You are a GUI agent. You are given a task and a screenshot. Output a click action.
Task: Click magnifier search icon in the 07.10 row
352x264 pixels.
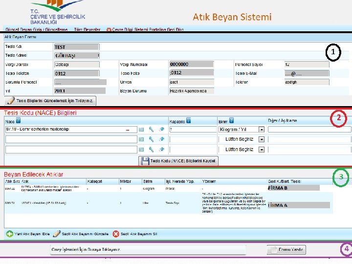coord(151,129)
